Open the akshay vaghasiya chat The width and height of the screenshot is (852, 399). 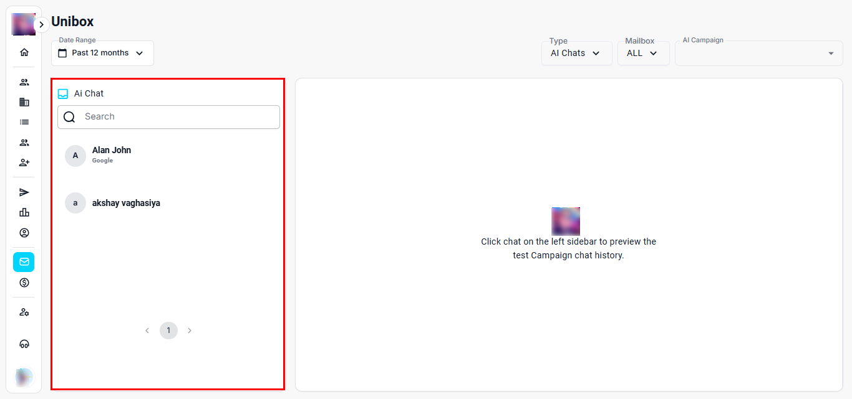pos(126,203)
